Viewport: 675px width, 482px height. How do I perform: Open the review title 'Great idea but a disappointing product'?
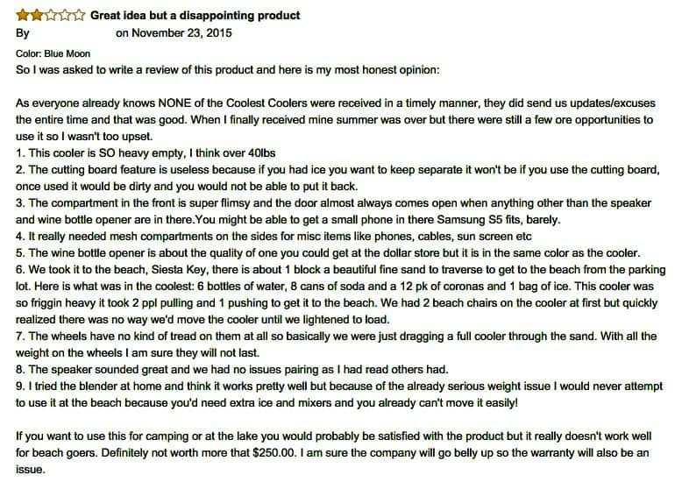195,16
